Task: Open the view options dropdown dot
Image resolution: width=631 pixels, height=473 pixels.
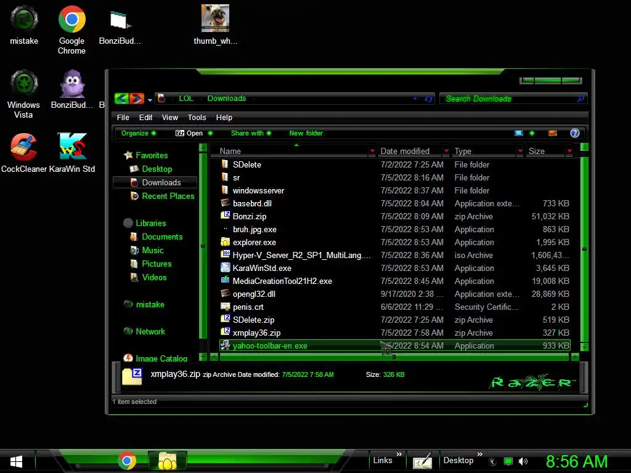Action: coord(532,133)
